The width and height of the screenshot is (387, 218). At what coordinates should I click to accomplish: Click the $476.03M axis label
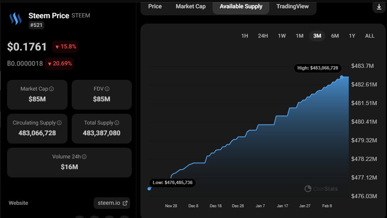pyautogui.click(x=364, y=196)
